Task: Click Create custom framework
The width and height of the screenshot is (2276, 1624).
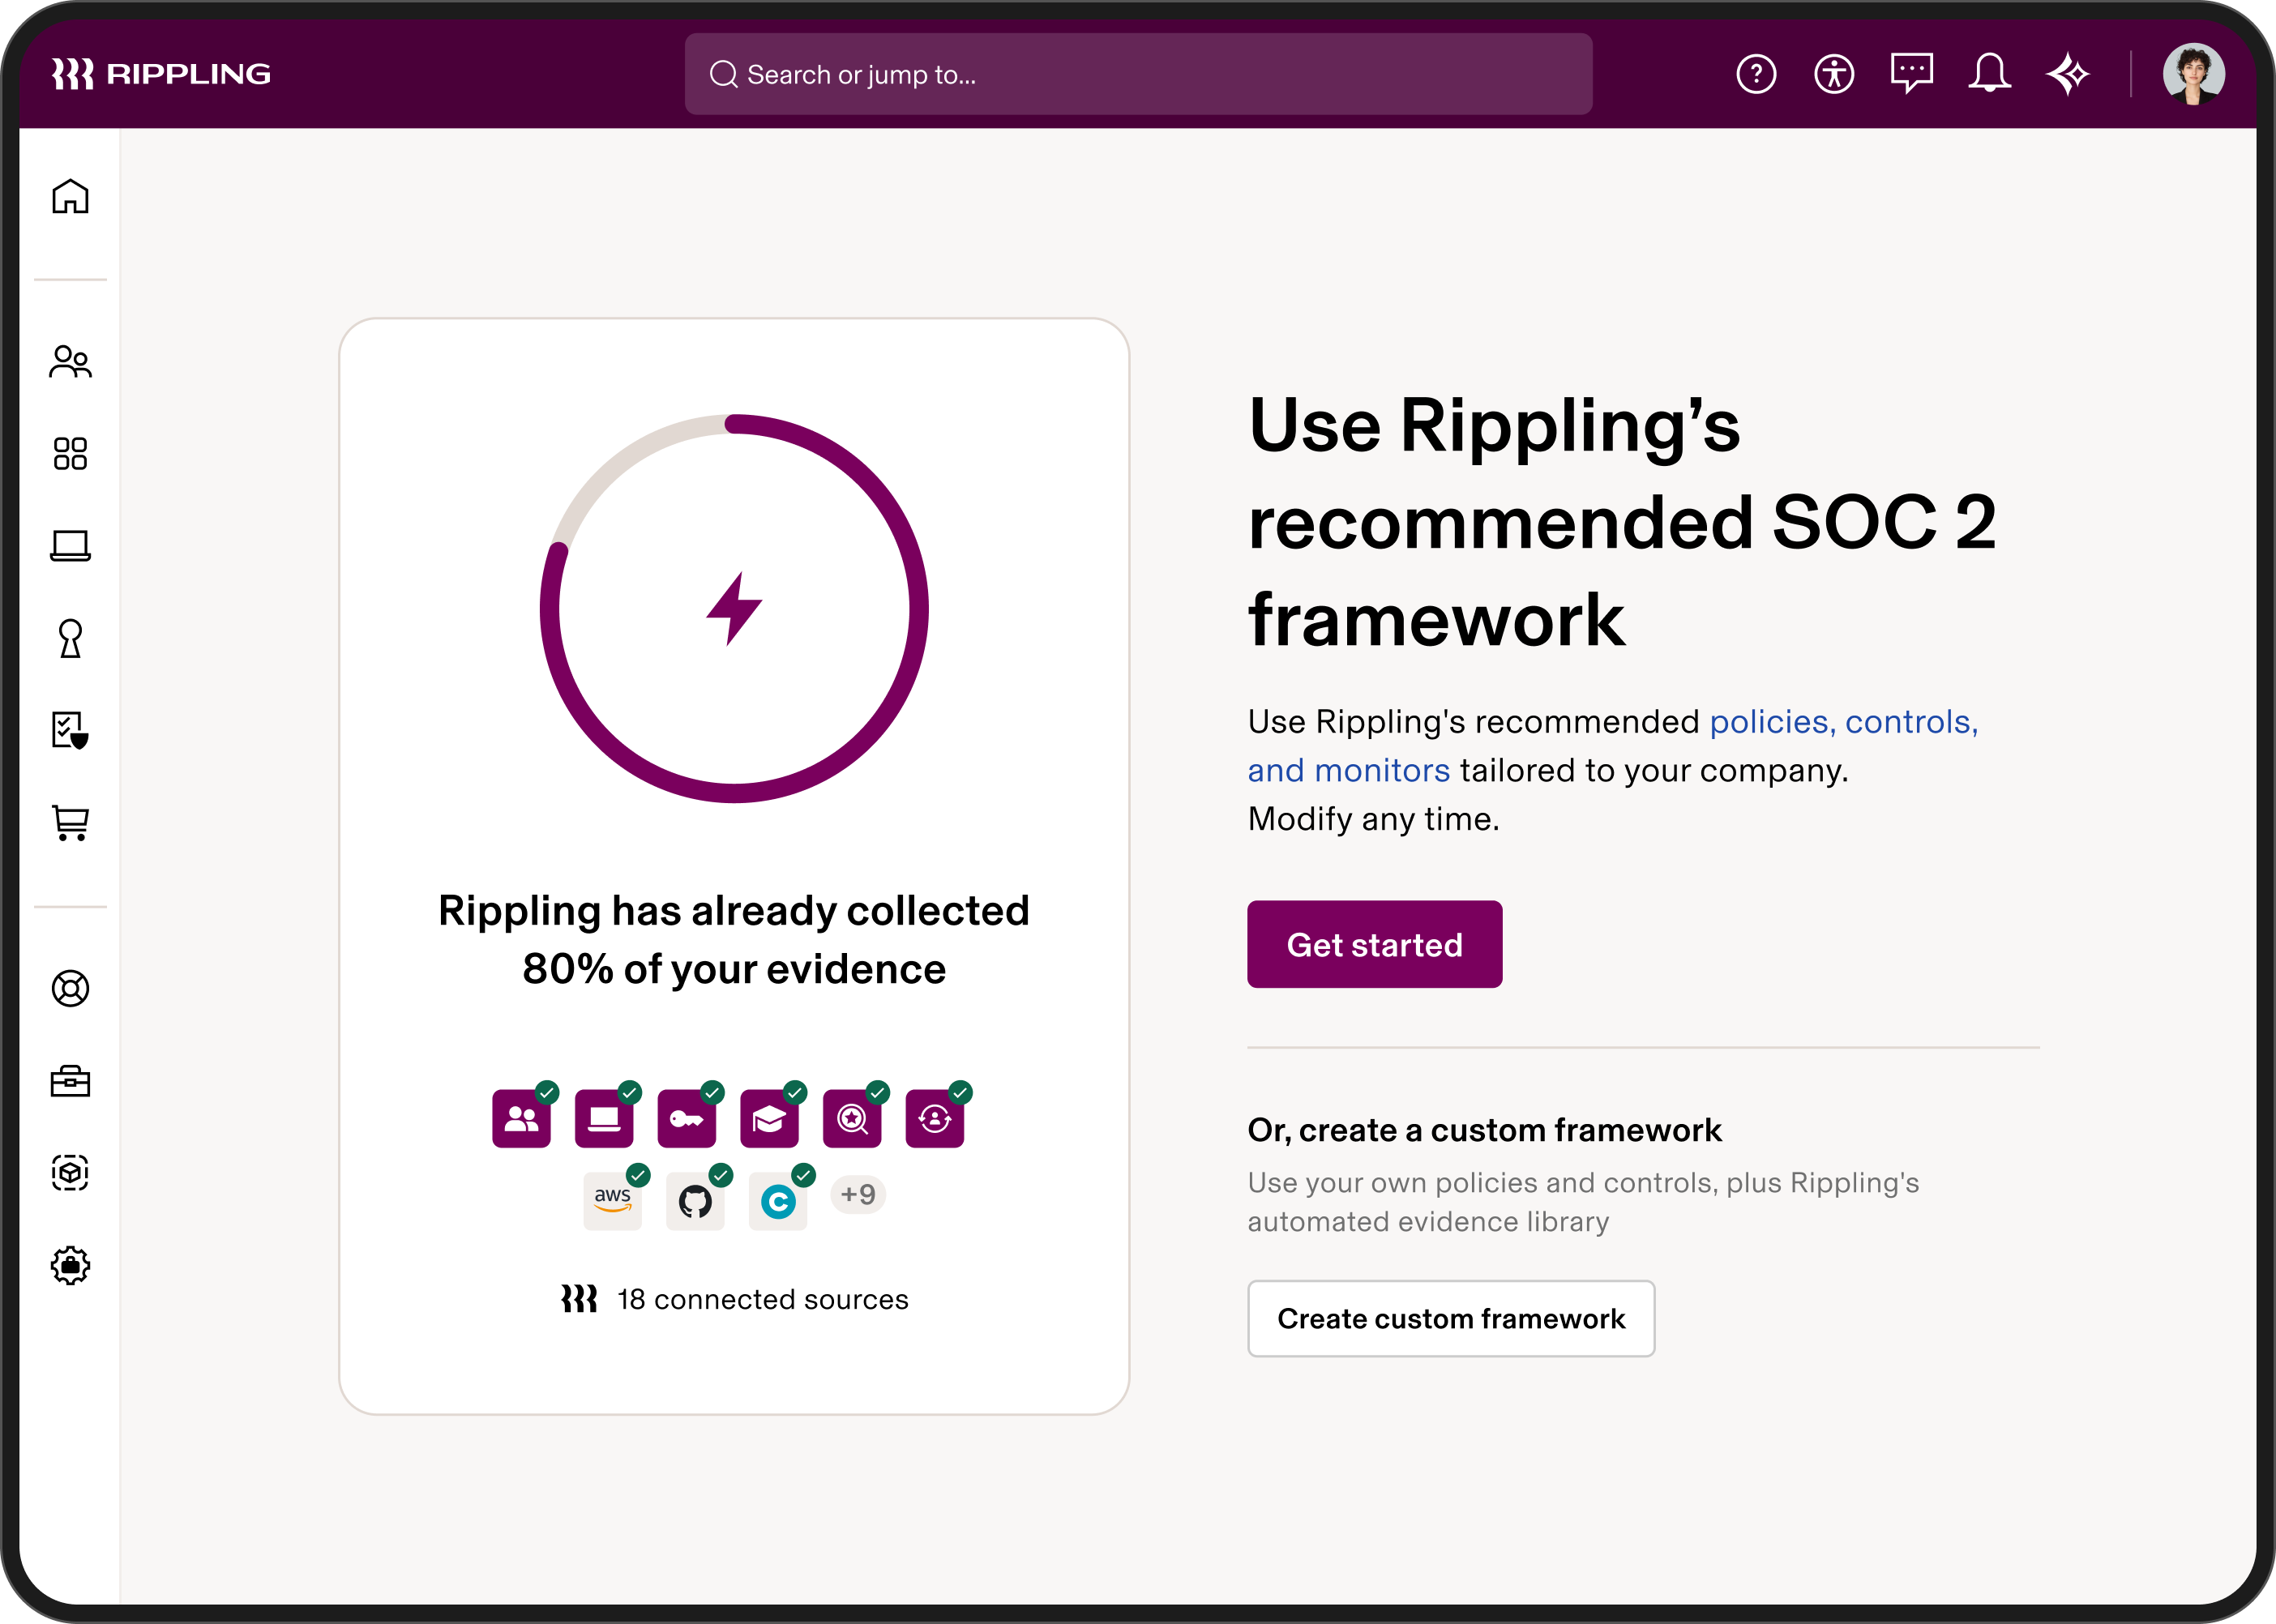Action: [x=1451, y=1319]
